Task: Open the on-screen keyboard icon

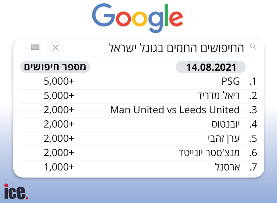Action: tap(35, 47)
